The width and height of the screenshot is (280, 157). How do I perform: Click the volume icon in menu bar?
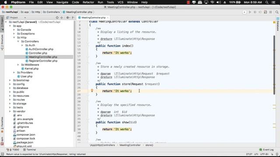tap(218, 2)
